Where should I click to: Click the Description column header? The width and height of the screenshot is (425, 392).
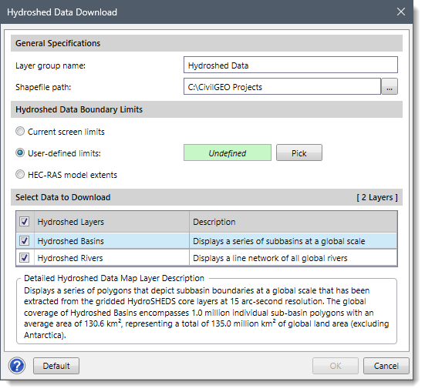[293, 222]
